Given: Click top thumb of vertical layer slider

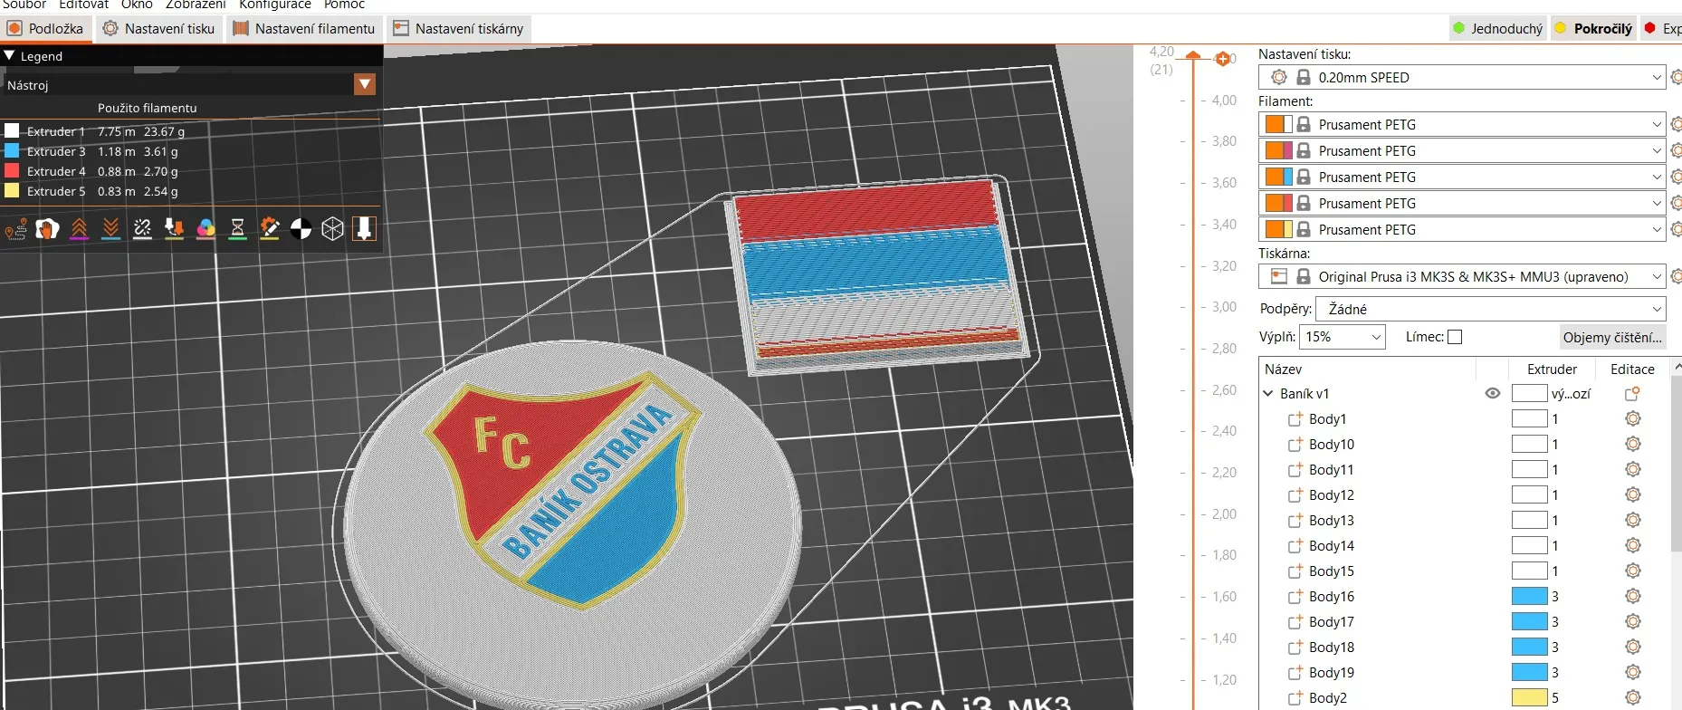Looking at the screenshot, I should tap(1193, 56).
